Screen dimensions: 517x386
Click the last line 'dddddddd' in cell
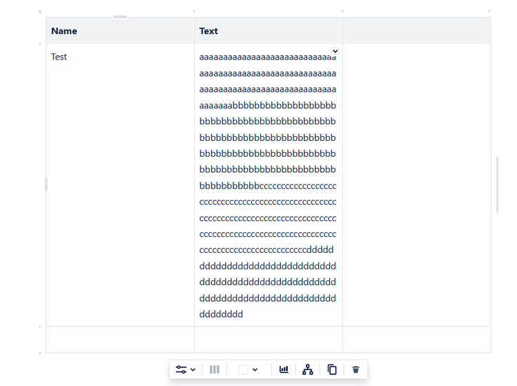(x=222, y=314)
